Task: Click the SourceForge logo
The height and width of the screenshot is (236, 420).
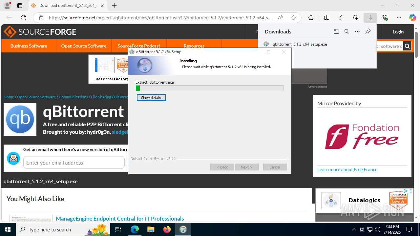Action: [x=40, y=32]
